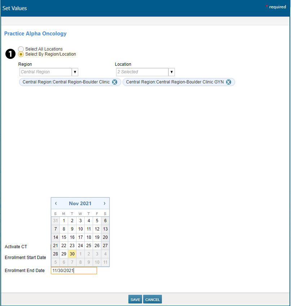Image resolution: width=291 pixels, height=306 pixels.
Task: Select November 24 in the calendar
Action: tap(80, 246)
